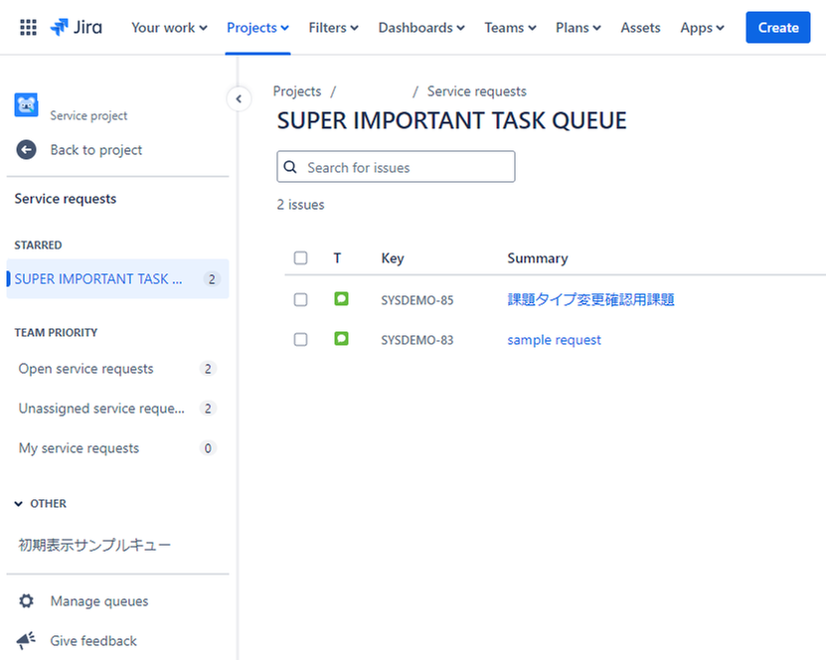Open the Your work dropdown

pos(169,28)
